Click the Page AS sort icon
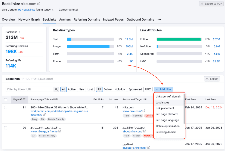Image resolution: width=225 pixels, height=151 pixels. [x=24, y=99]
